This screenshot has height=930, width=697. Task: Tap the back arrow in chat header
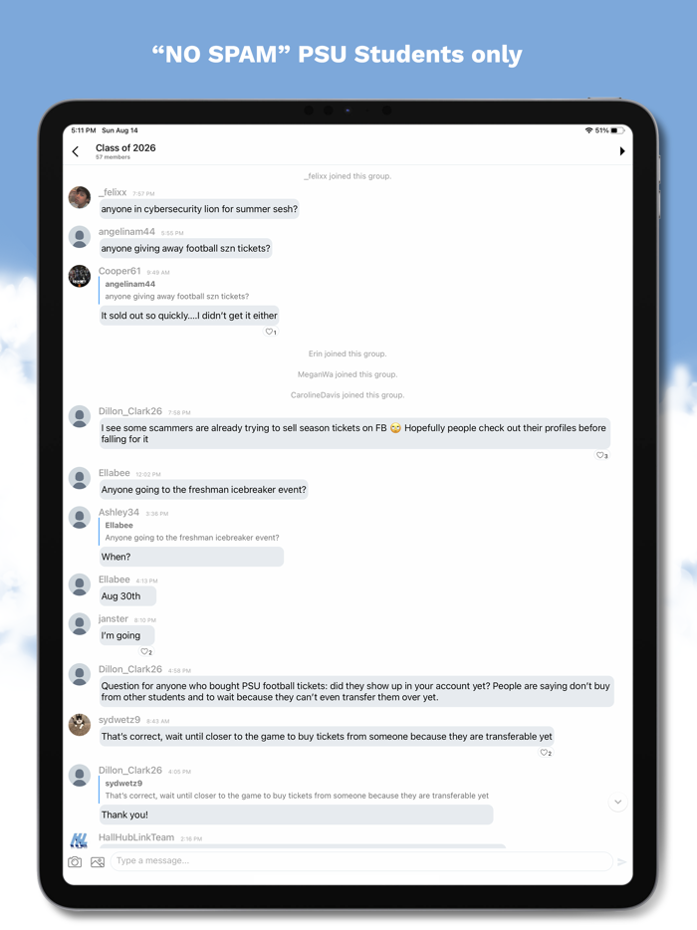tap(76, 151)
